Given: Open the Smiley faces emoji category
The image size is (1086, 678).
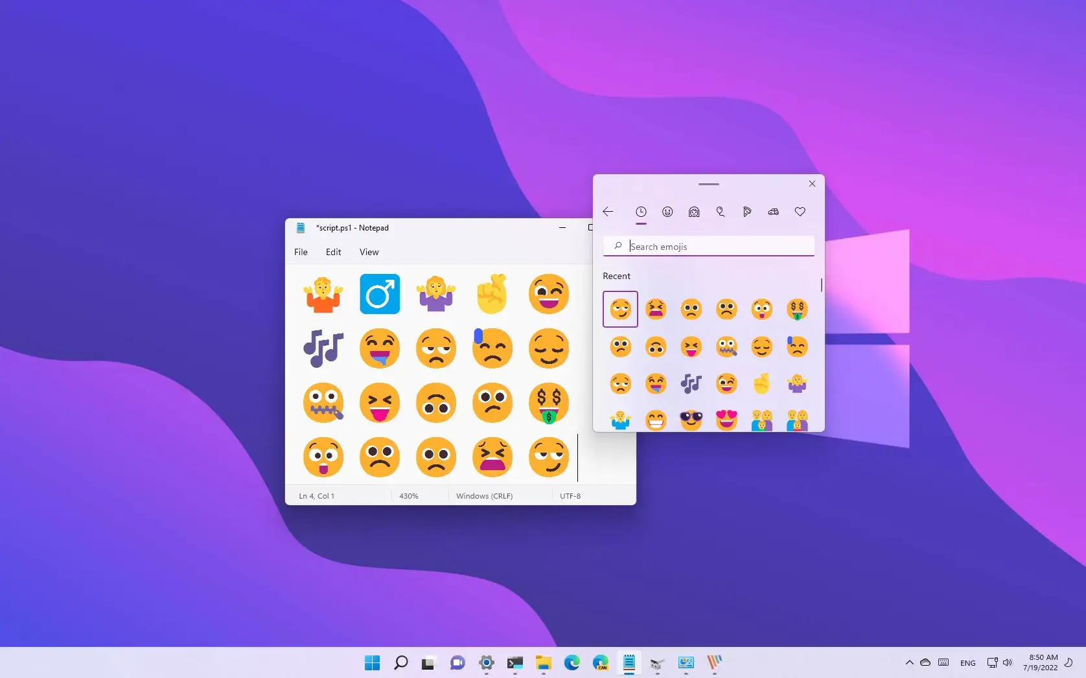Looking at the screenshot, I should (x=667, y=212).
